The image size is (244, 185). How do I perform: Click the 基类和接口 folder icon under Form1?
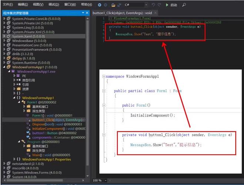coord(29,107)
